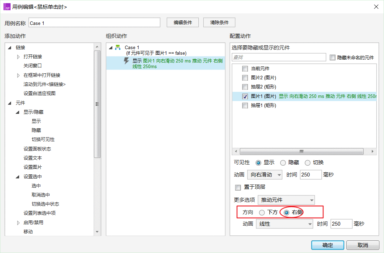Click the condition text (If 元件可见于 图片1 == false)
The height and width of the screenshot is (253, 384).
[156, 53]
